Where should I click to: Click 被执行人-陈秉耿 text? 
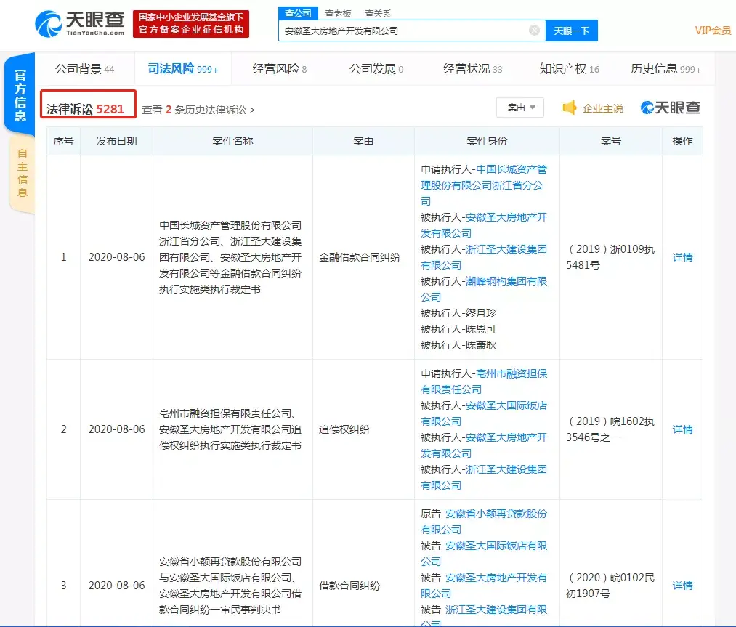click(458, 345)
